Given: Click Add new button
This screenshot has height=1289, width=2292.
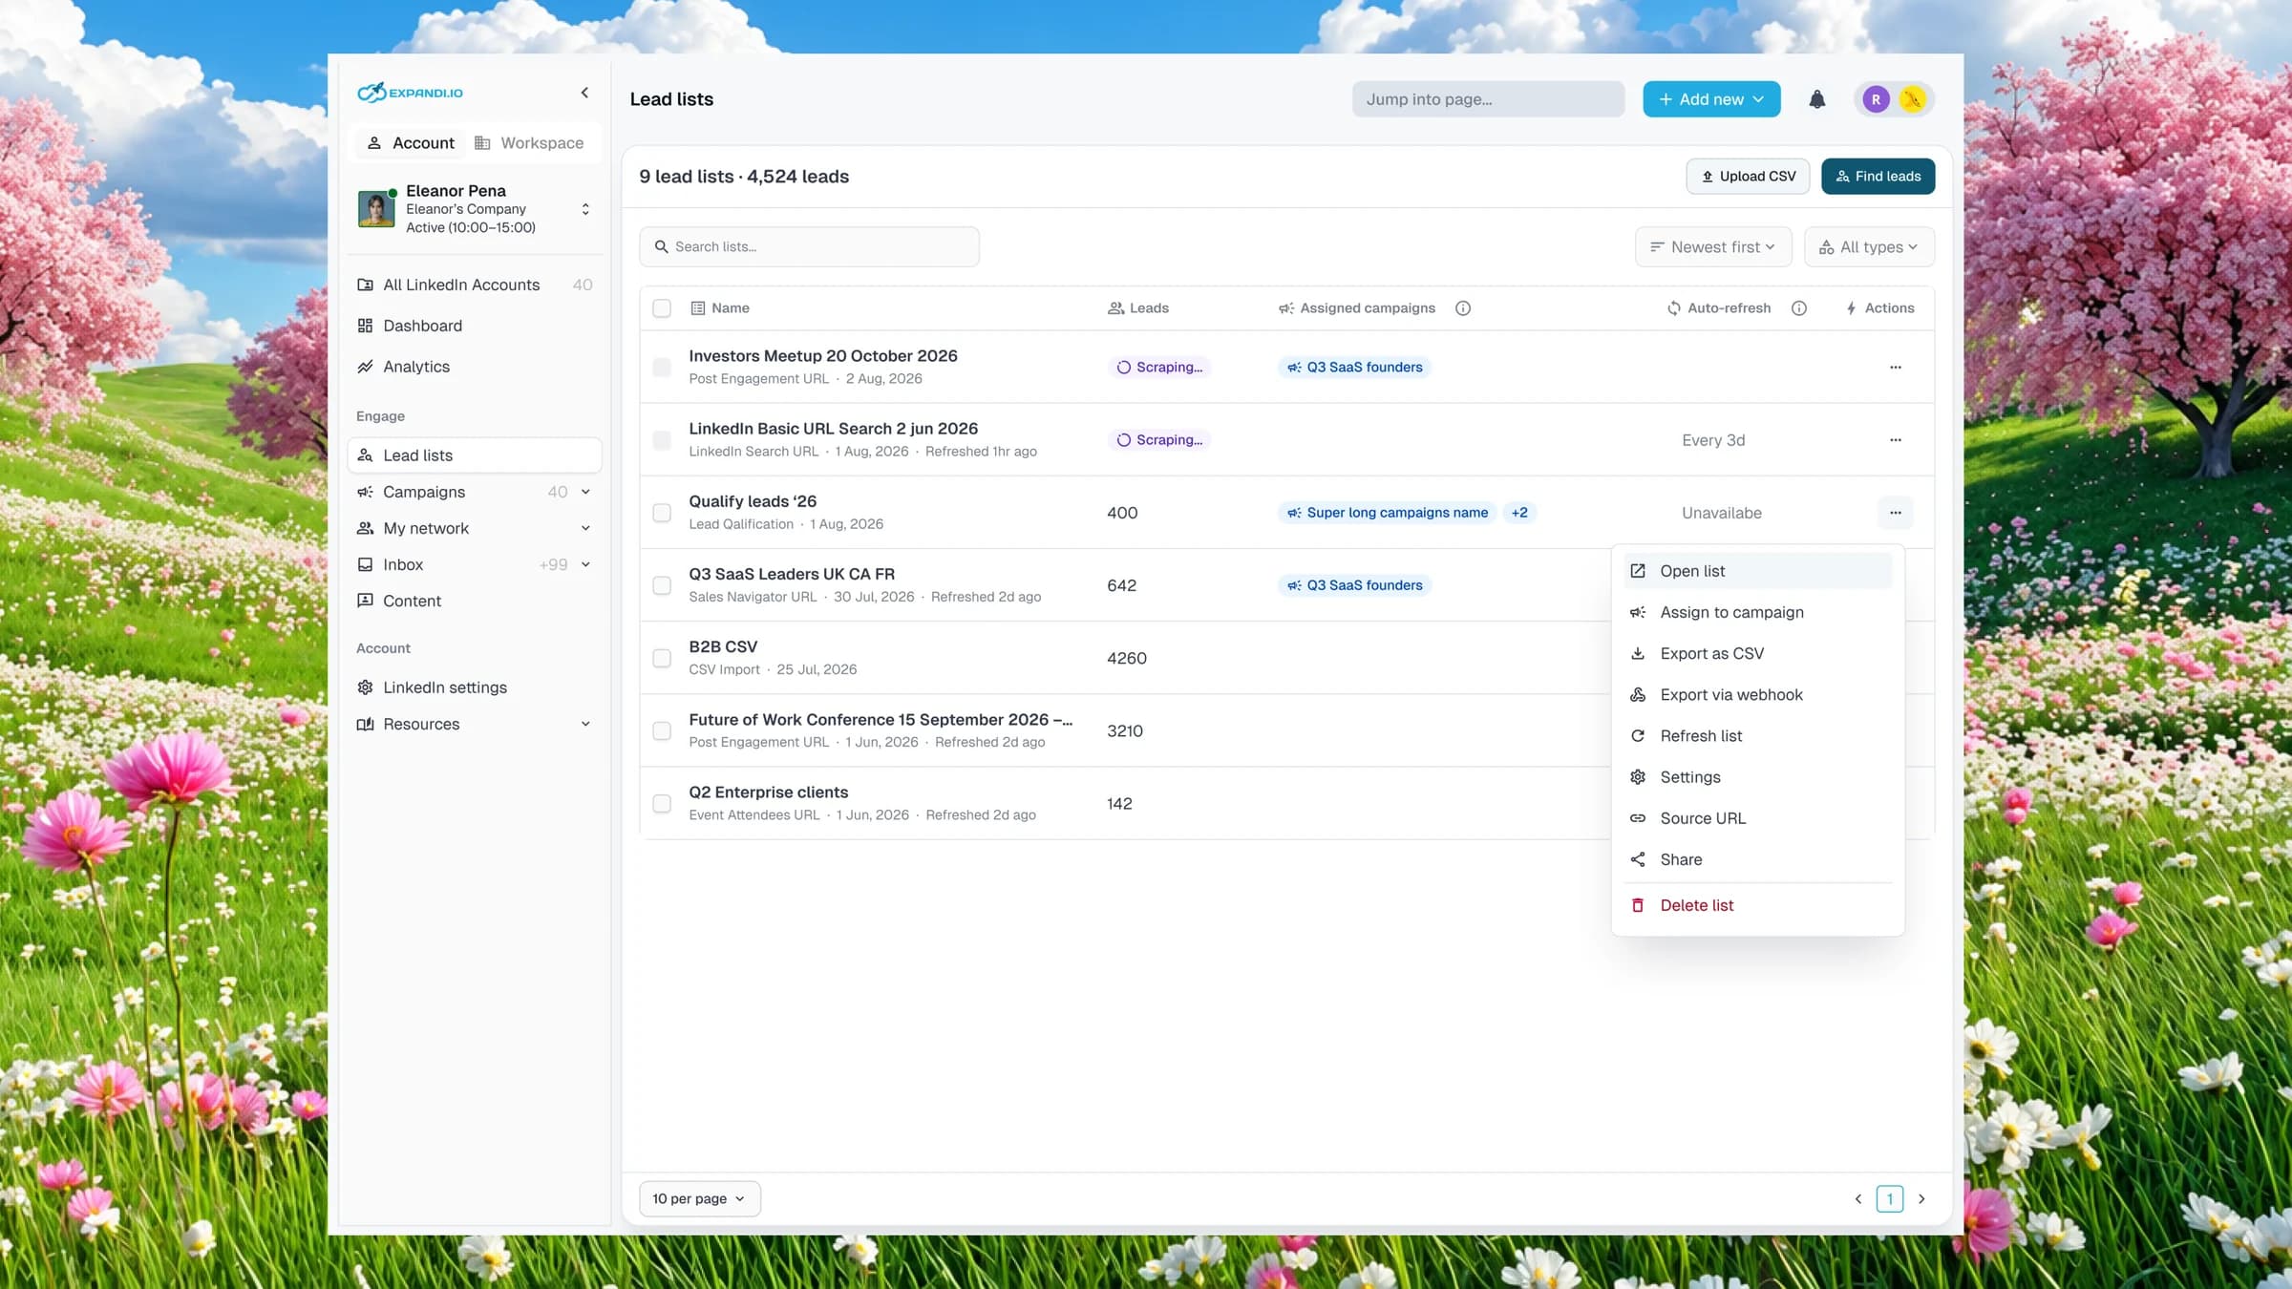Looking at the screenshot, I should pos(1711,99).
